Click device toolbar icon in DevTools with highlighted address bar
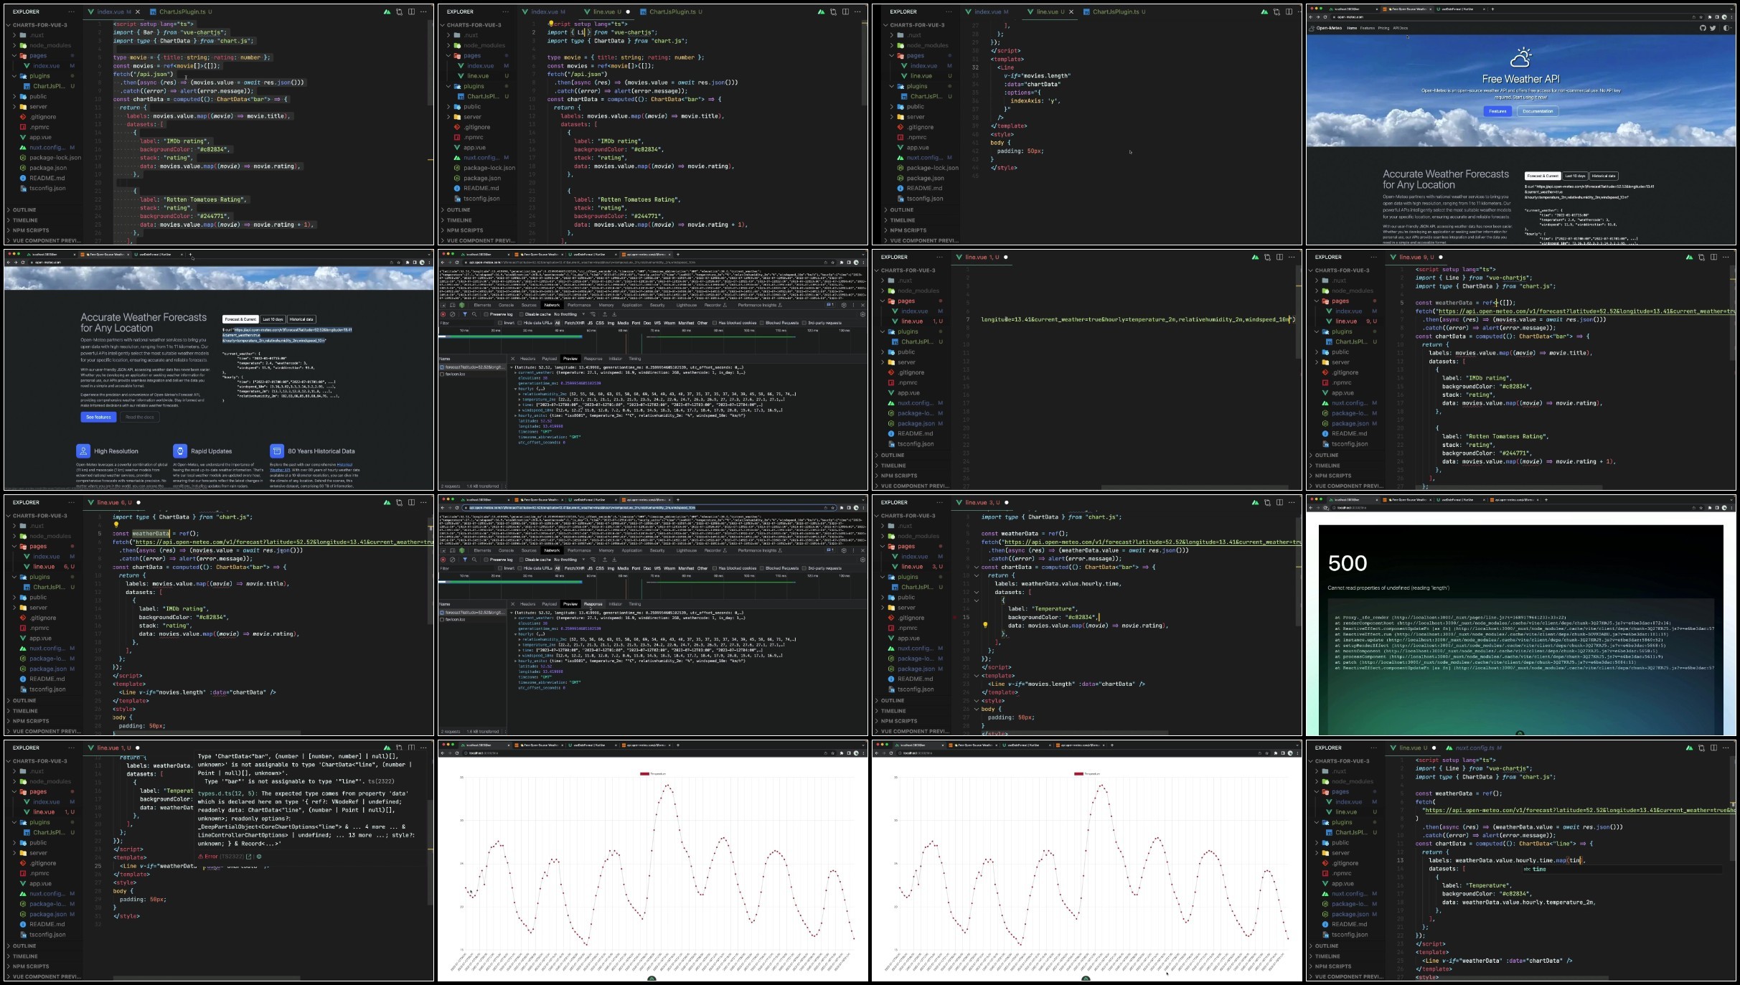 coord(452,550)
